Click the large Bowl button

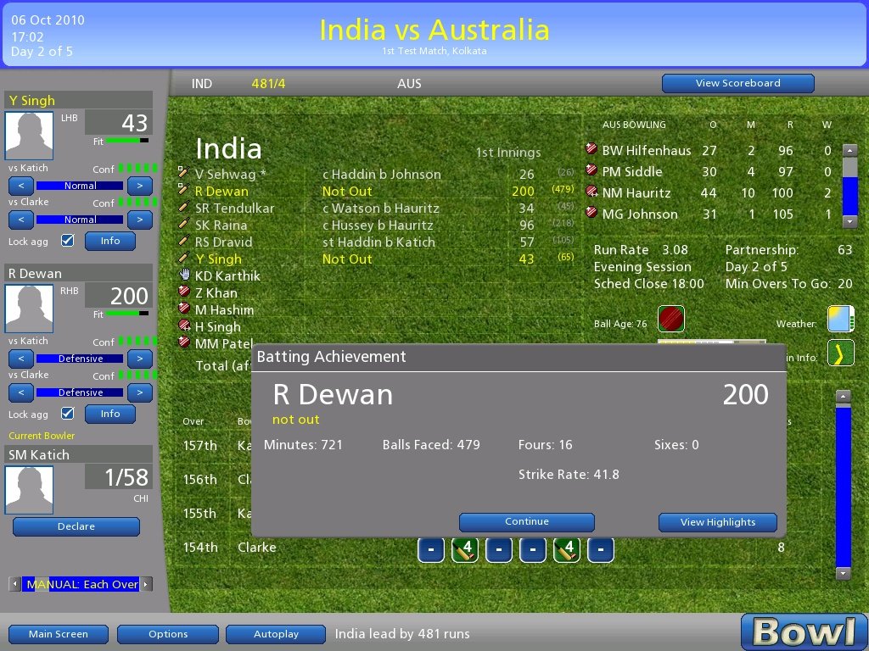[x=804, y=632]
